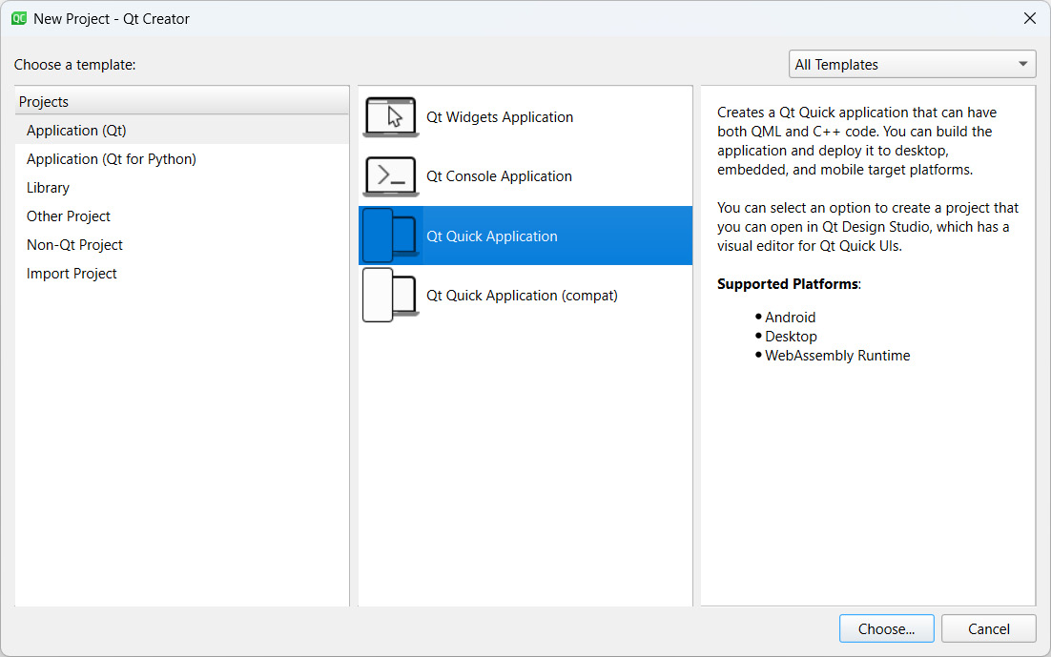
Task: Click the Supported Platforms heading
Action: 788,283
